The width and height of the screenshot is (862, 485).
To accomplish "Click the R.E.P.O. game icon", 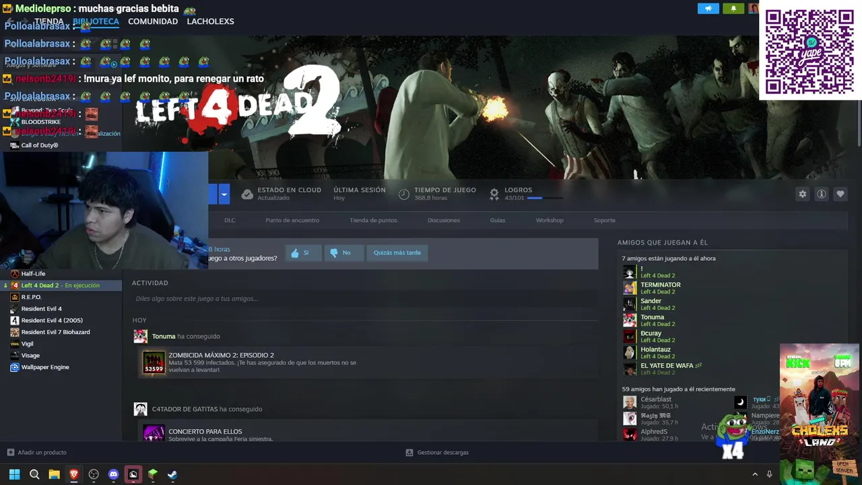I will point(15,297).
